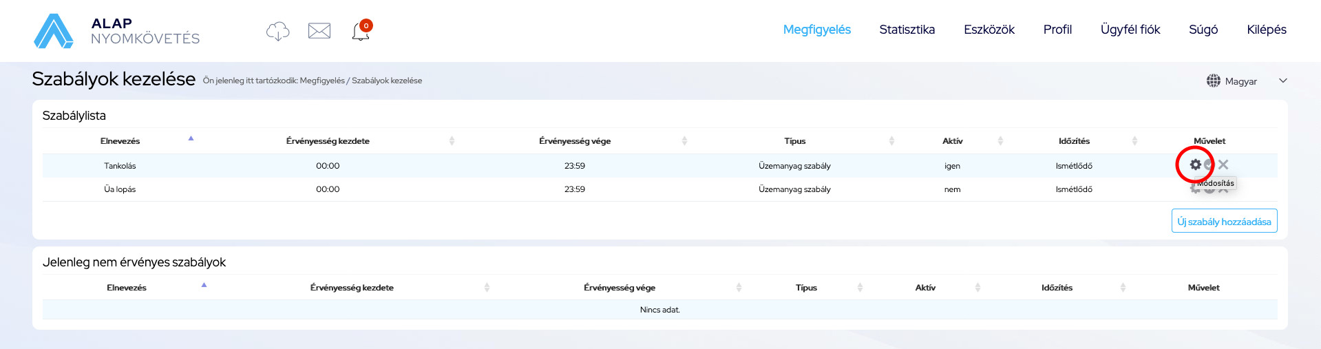Open the Statisztika menu
The image size is (1321, 349).
[907, 30]
